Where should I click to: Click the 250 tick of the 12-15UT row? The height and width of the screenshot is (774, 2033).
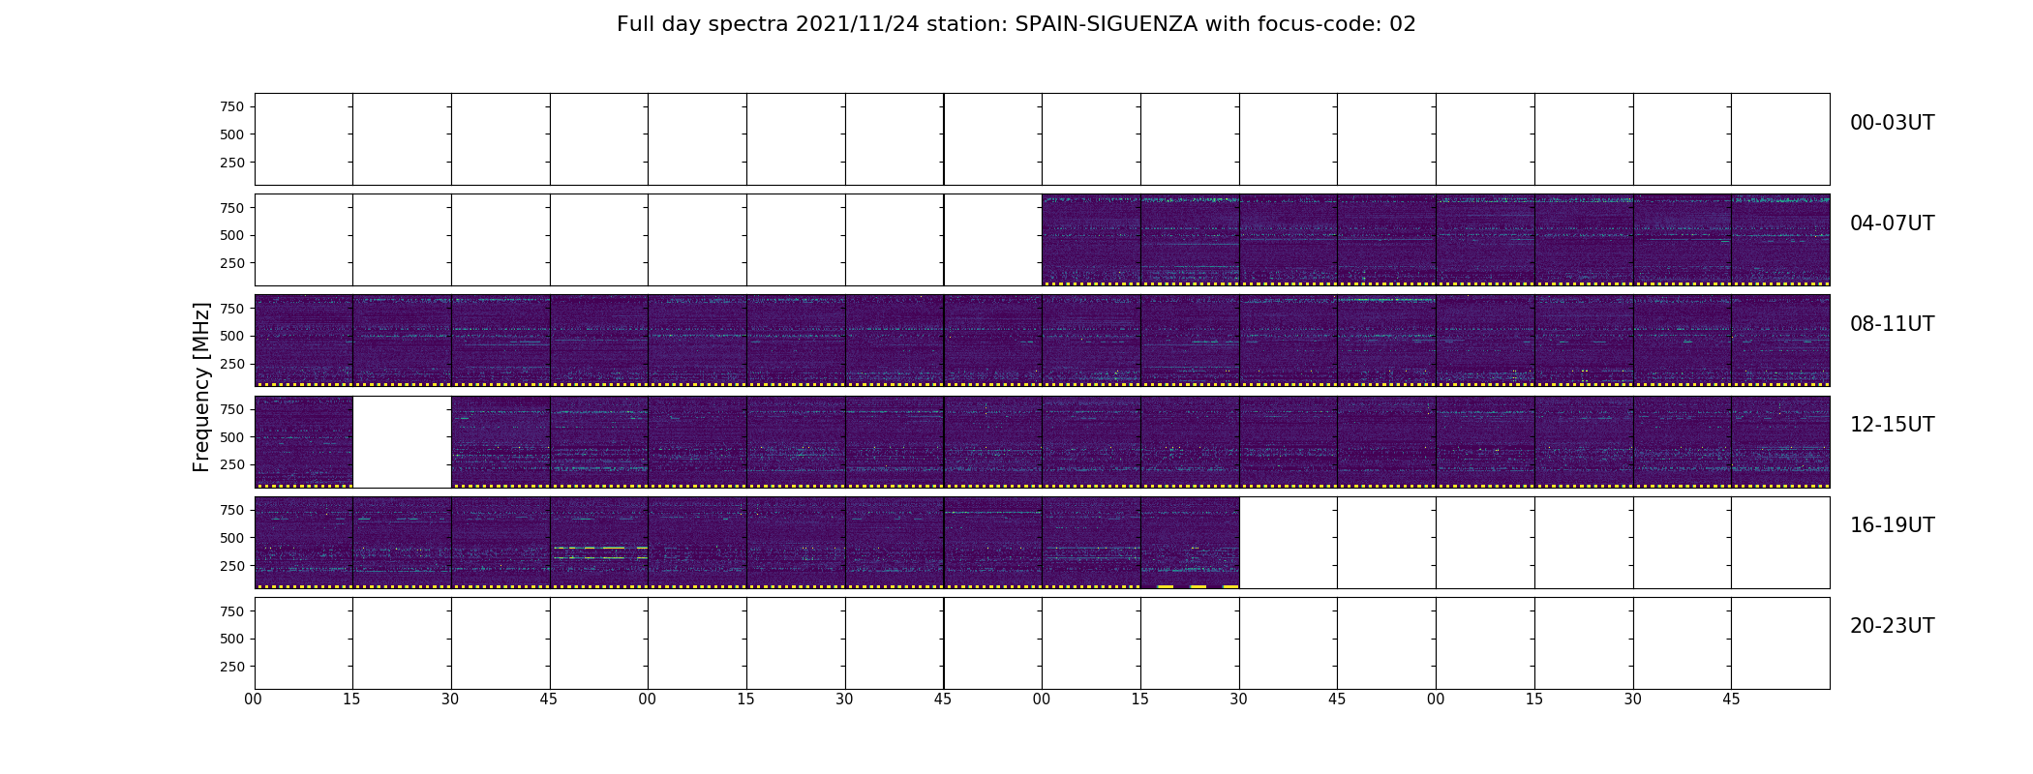[232, 464]
